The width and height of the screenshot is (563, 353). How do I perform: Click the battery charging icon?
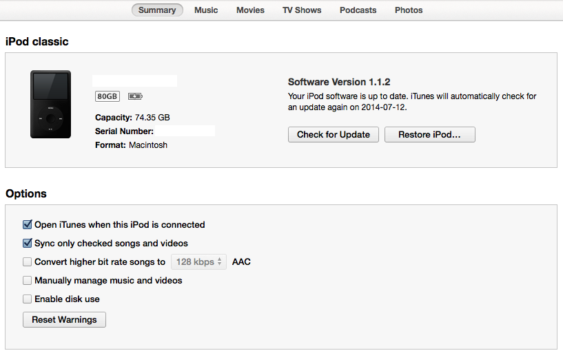135,96
